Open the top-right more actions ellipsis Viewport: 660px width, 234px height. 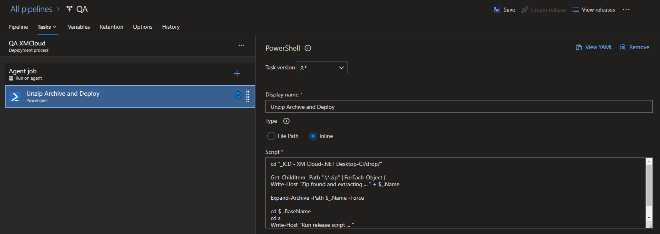(626, 10)
